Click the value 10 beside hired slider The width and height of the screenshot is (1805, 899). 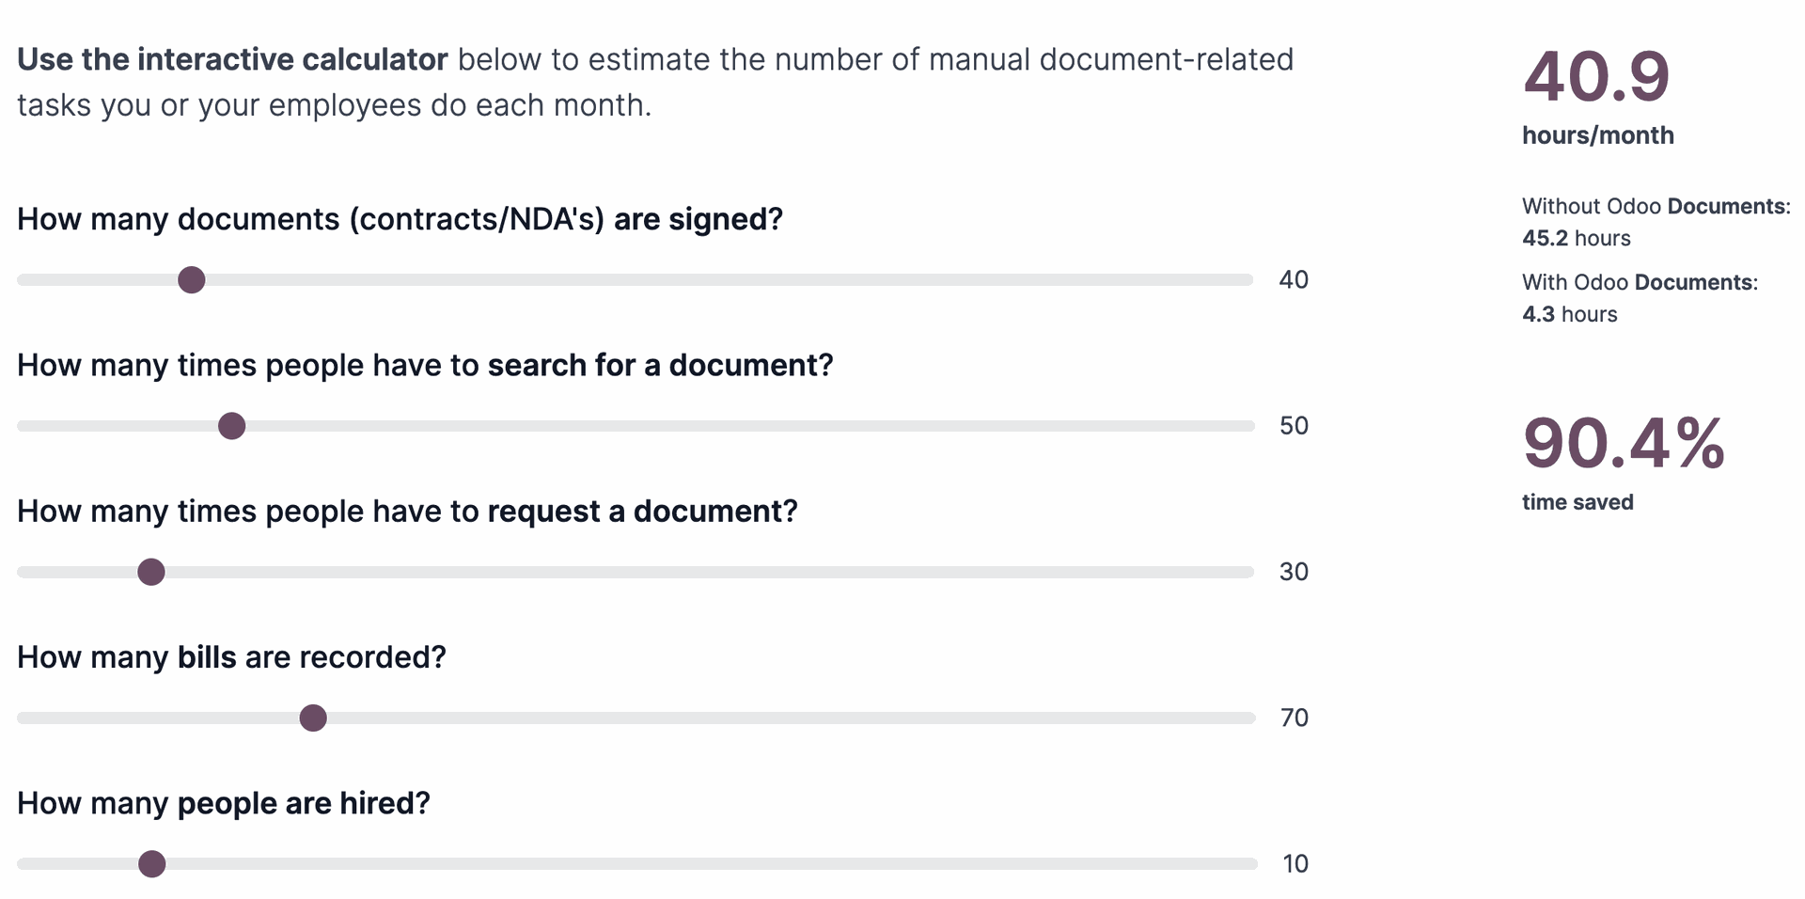click(x=1295, y=864)
